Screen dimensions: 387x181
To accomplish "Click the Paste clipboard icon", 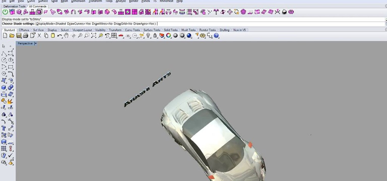I will pyautogui.click(x=53, y=36).
